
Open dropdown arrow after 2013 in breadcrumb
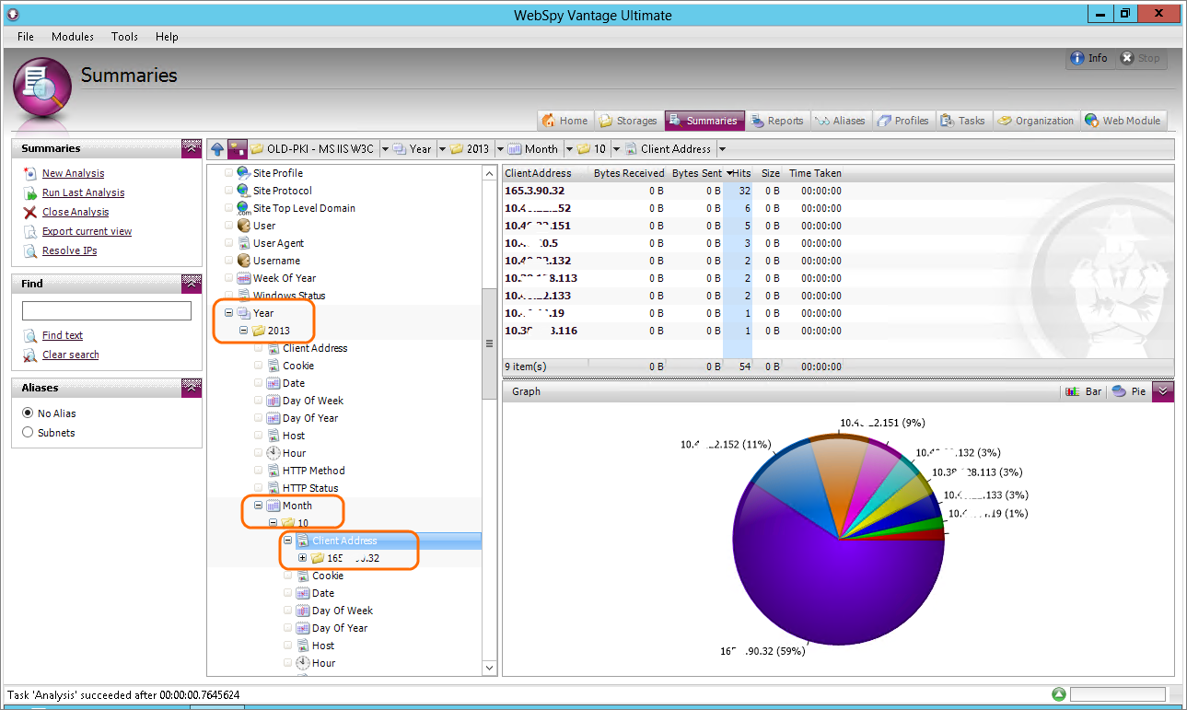click(500, 148)
